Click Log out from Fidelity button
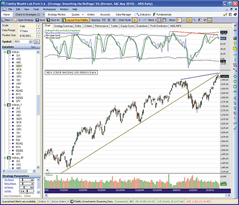 76,20
